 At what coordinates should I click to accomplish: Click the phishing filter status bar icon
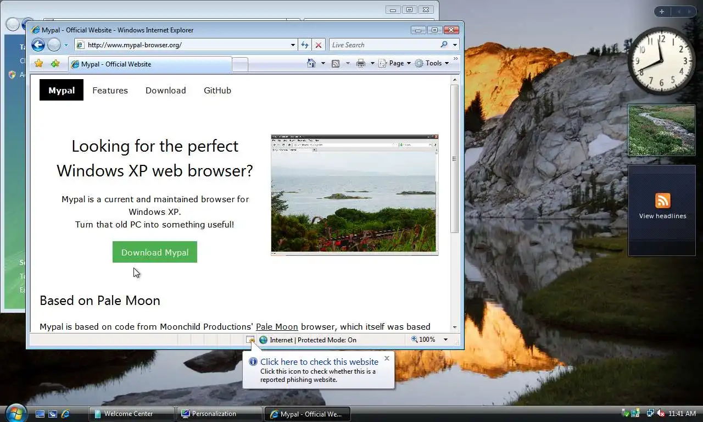pos(250,340)
